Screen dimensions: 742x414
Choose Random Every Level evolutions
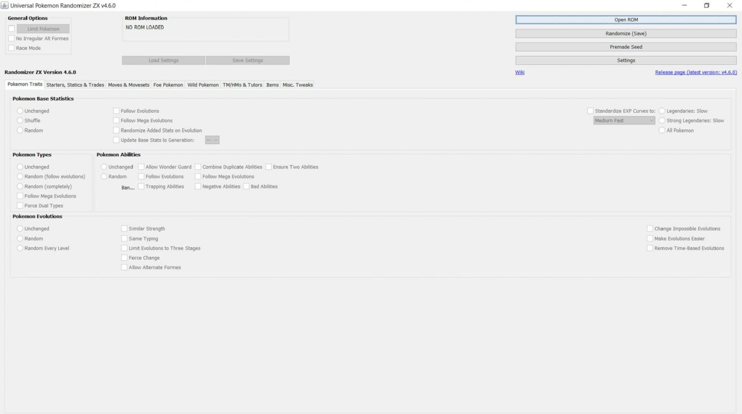click(20, 248)
